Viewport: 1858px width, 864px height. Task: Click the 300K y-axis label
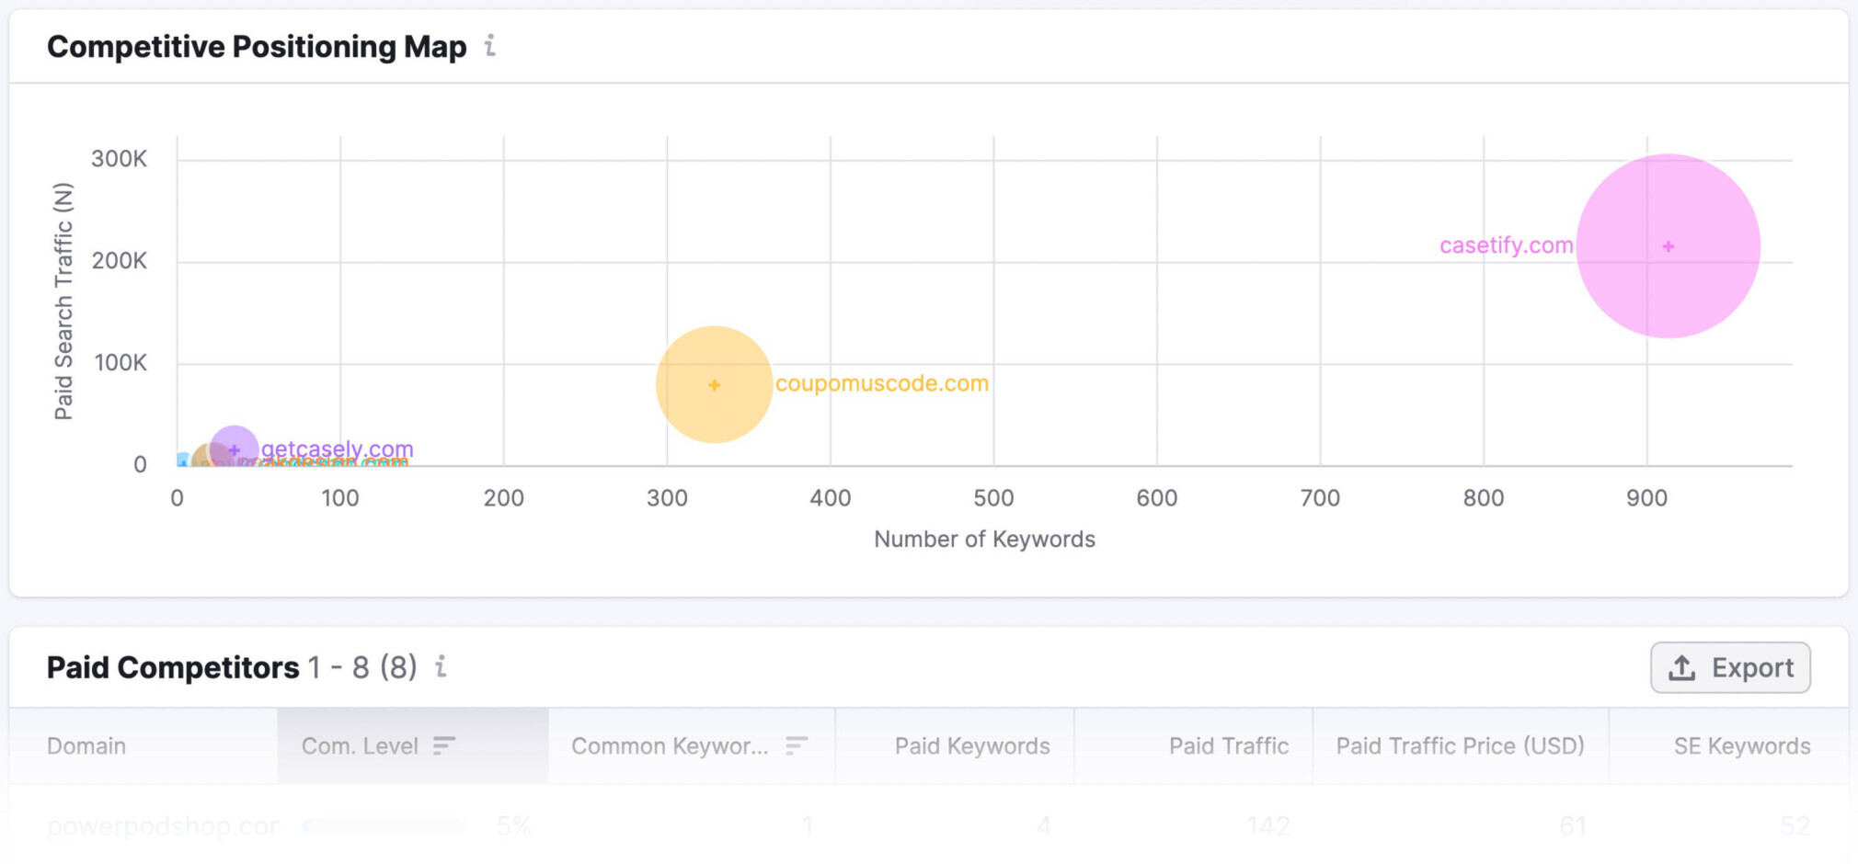pyautogui.click(x=119, y=159)
